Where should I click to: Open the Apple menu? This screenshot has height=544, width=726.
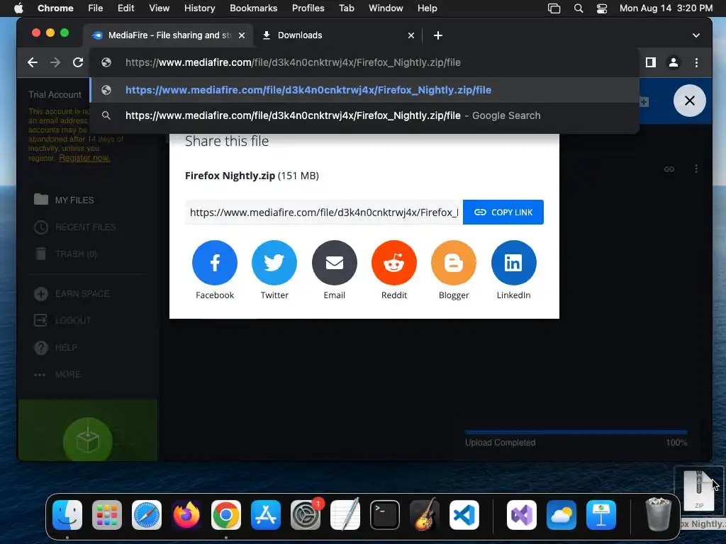click(x=18, y=8)
